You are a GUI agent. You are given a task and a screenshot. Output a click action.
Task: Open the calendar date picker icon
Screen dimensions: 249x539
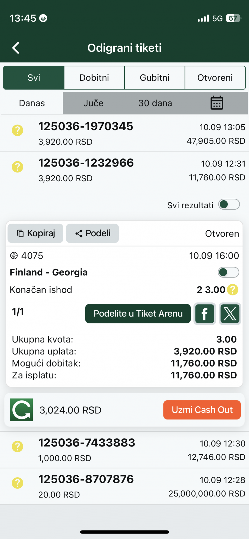[217, 103]
